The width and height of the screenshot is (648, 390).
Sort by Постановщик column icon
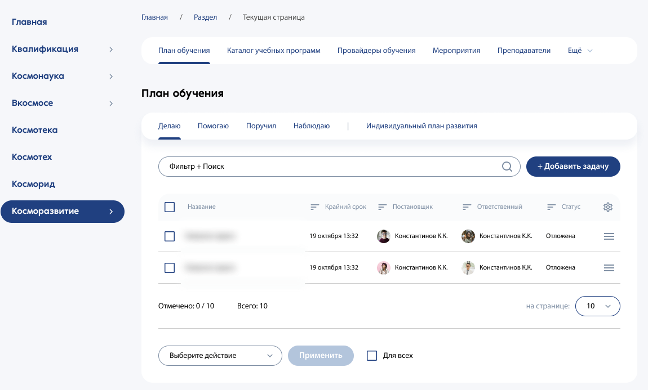pyautogui.click(x=383, y=207)
